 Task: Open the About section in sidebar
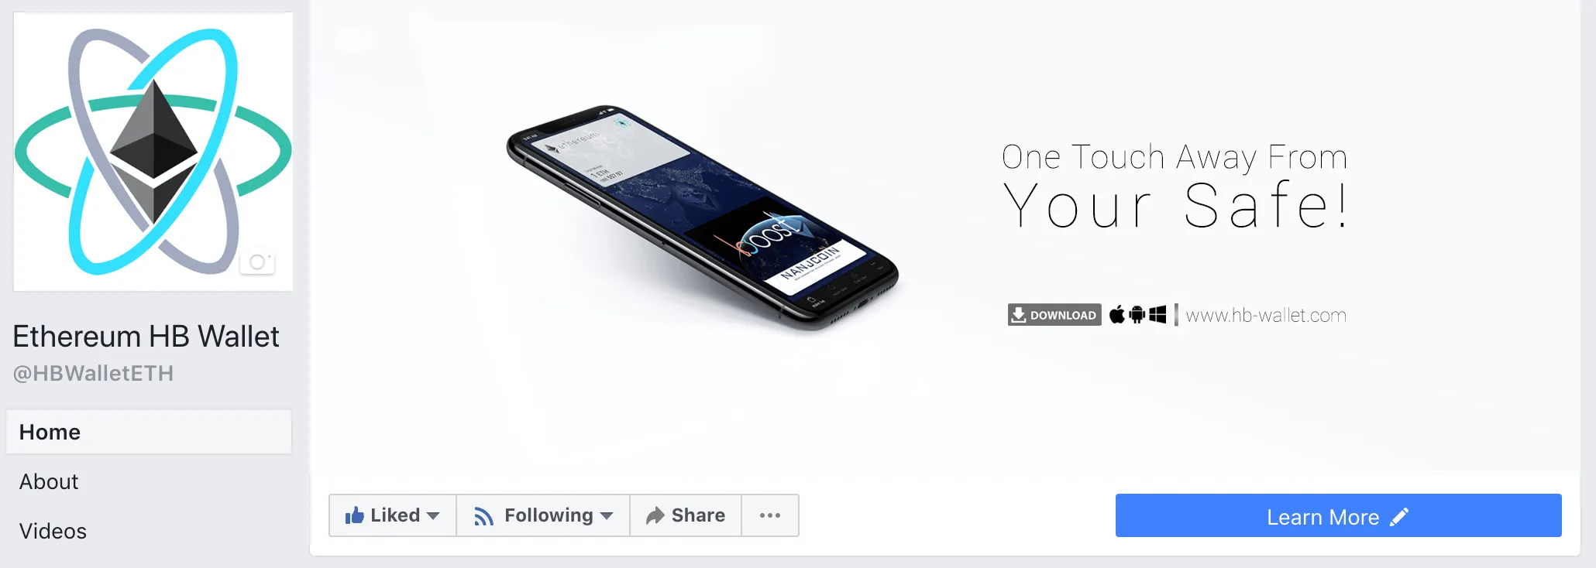tap(49, 481)
